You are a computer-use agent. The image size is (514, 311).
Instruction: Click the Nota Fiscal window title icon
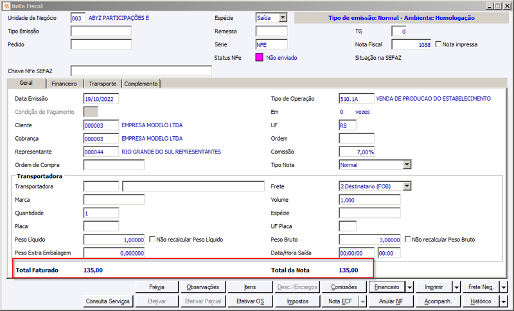[x=6, y=6]
